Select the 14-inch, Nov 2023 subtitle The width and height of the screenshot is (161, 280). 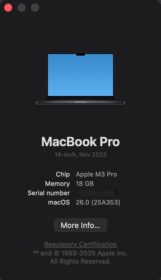tap(80, 154)
